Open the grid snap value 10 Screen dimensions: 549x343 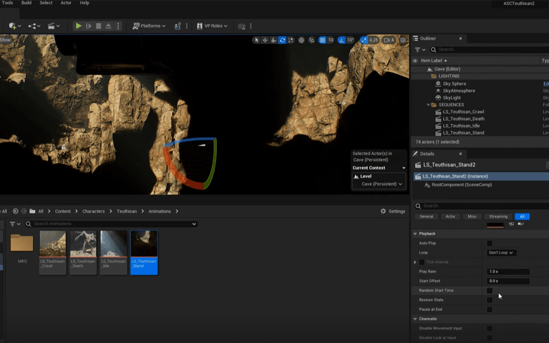pos(331,40)
